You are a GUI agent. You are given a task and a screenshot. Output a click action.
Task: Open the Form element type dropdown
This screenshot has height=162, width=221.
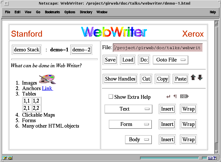click(130, 124)
